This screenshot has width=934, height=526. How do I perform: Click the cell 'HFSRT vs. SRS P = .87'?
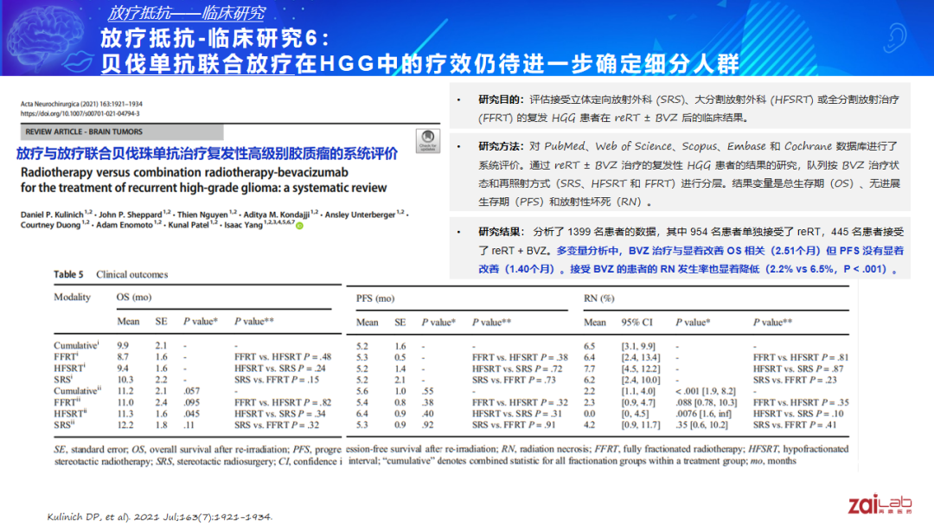(x=798, y=369)
